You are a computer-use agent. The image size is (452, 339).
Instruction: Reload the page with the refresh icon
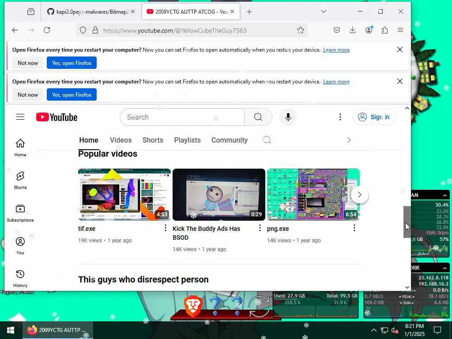[x=47, y=30]
